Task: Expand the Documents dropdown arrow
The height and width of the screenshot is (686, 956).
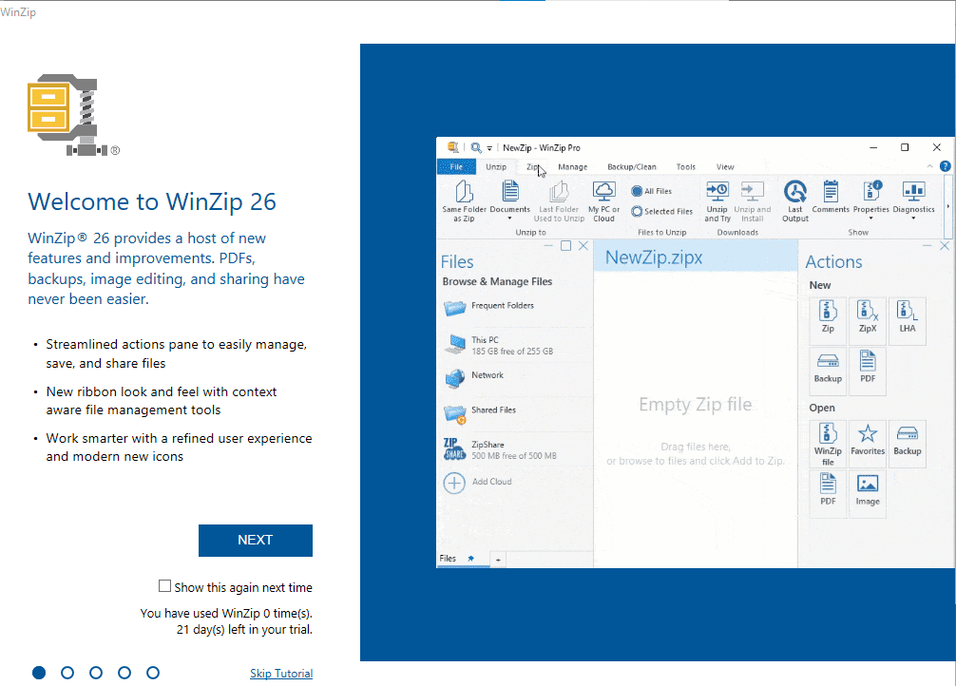Action: [x=509, y=219]
